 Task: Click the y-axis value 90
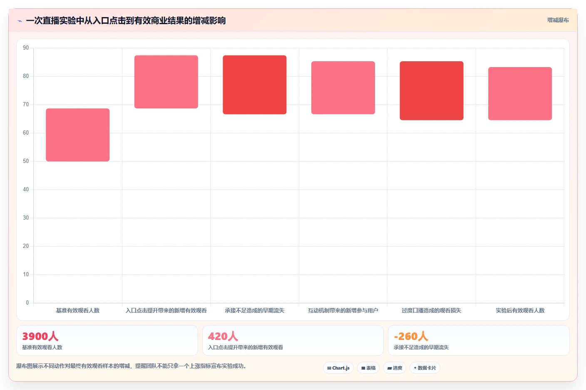pos(26,48)
